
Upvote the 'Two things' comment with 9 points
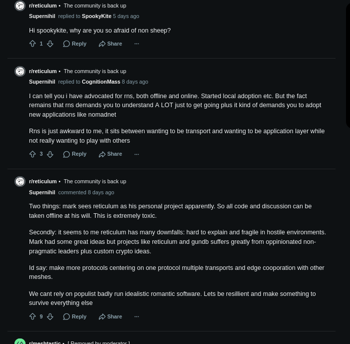tap(32, 316)
